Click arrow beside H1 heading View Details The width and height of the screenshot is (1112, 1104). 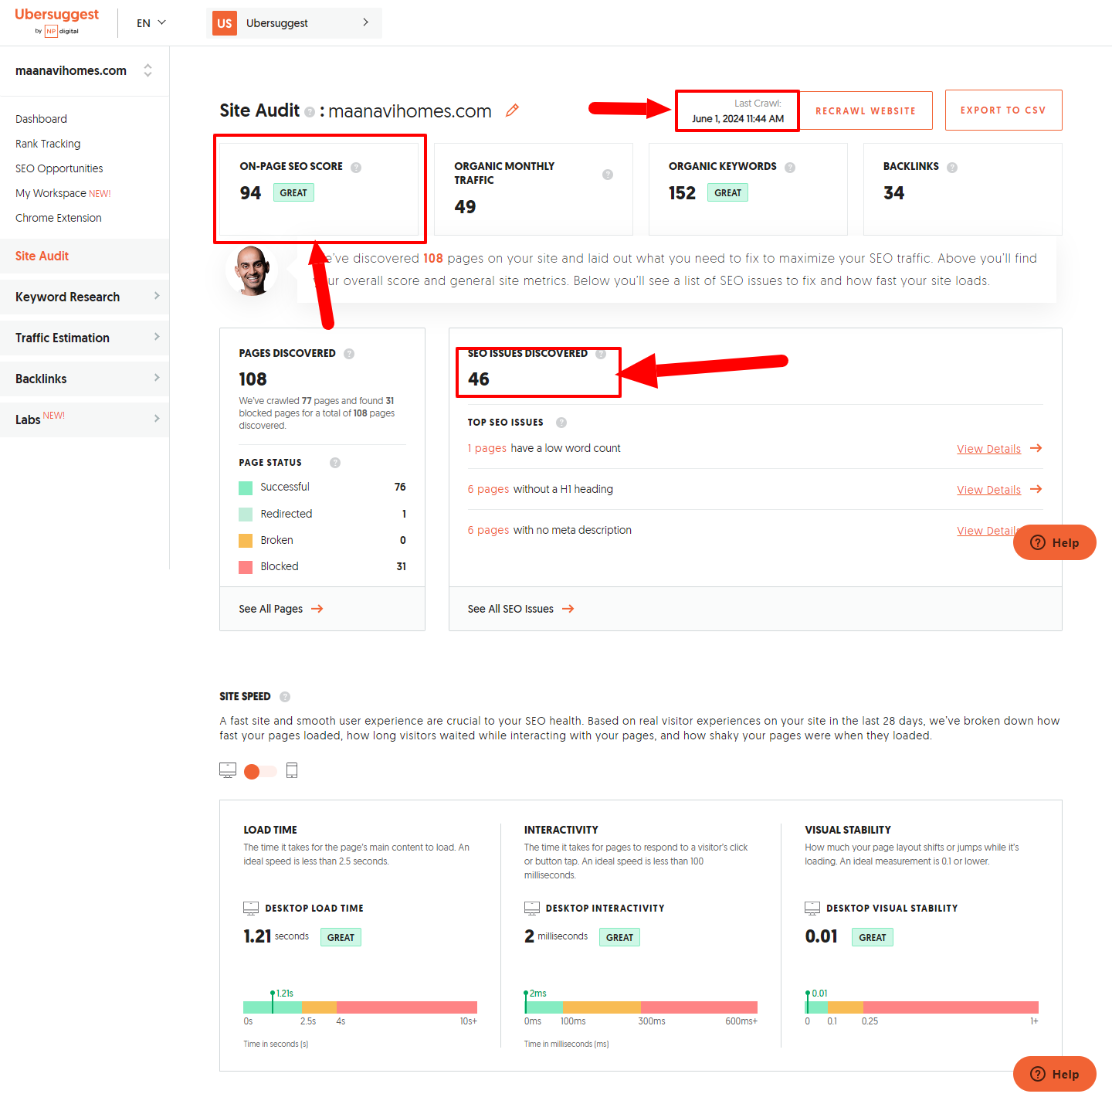pos(1036,489)
